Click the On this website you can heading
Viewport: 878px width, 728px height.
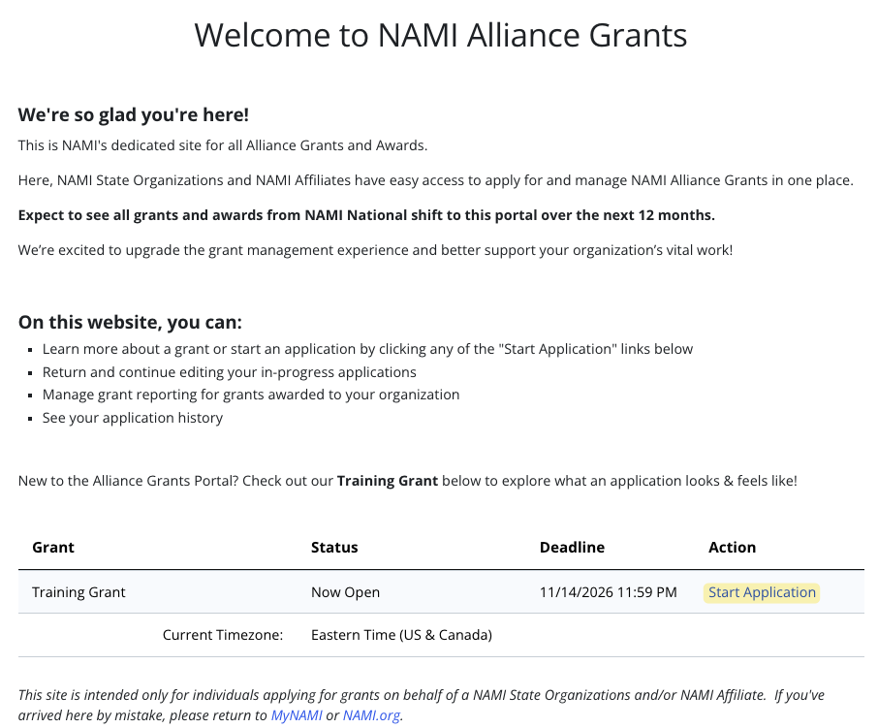pos(129,322)
